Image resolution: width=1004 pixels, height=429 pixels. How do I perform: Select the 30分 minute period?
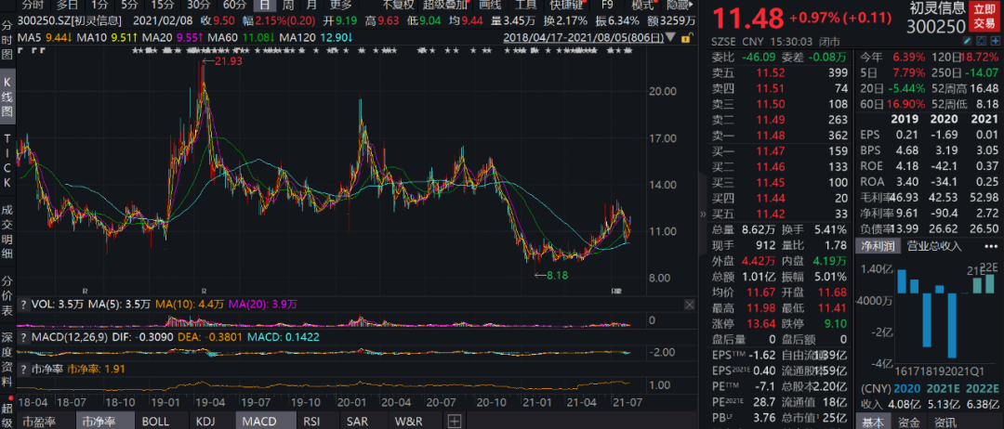point(199,6)
